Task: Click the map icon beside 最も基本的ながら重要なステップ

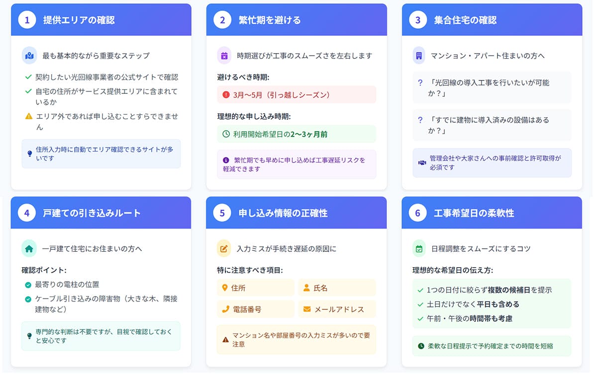Action: (x=29, y=56)
